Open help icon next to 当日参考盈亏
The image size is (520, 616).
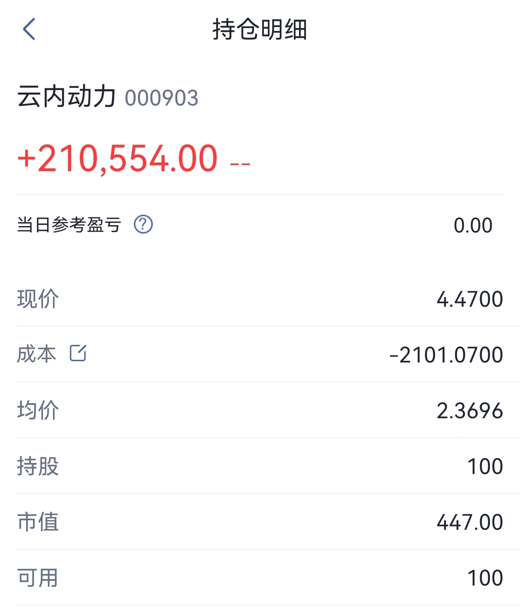click(143, 224)
